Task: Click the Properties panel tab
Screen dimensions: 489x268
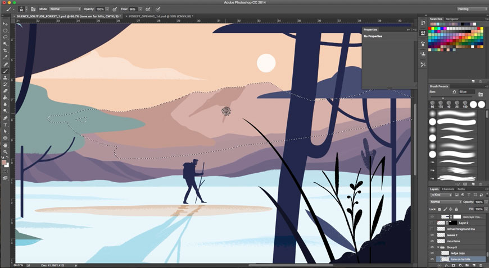Action: [x=370, y=30]
